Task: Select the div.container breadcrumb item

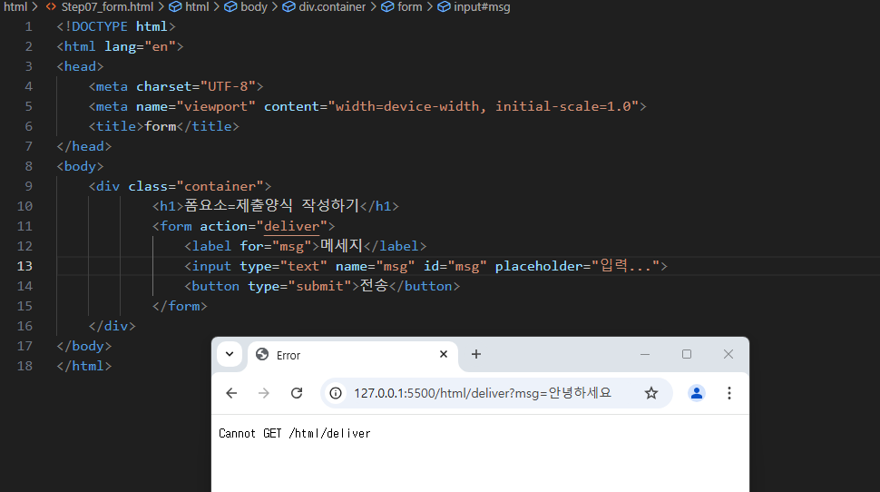Action: [332, 6]
